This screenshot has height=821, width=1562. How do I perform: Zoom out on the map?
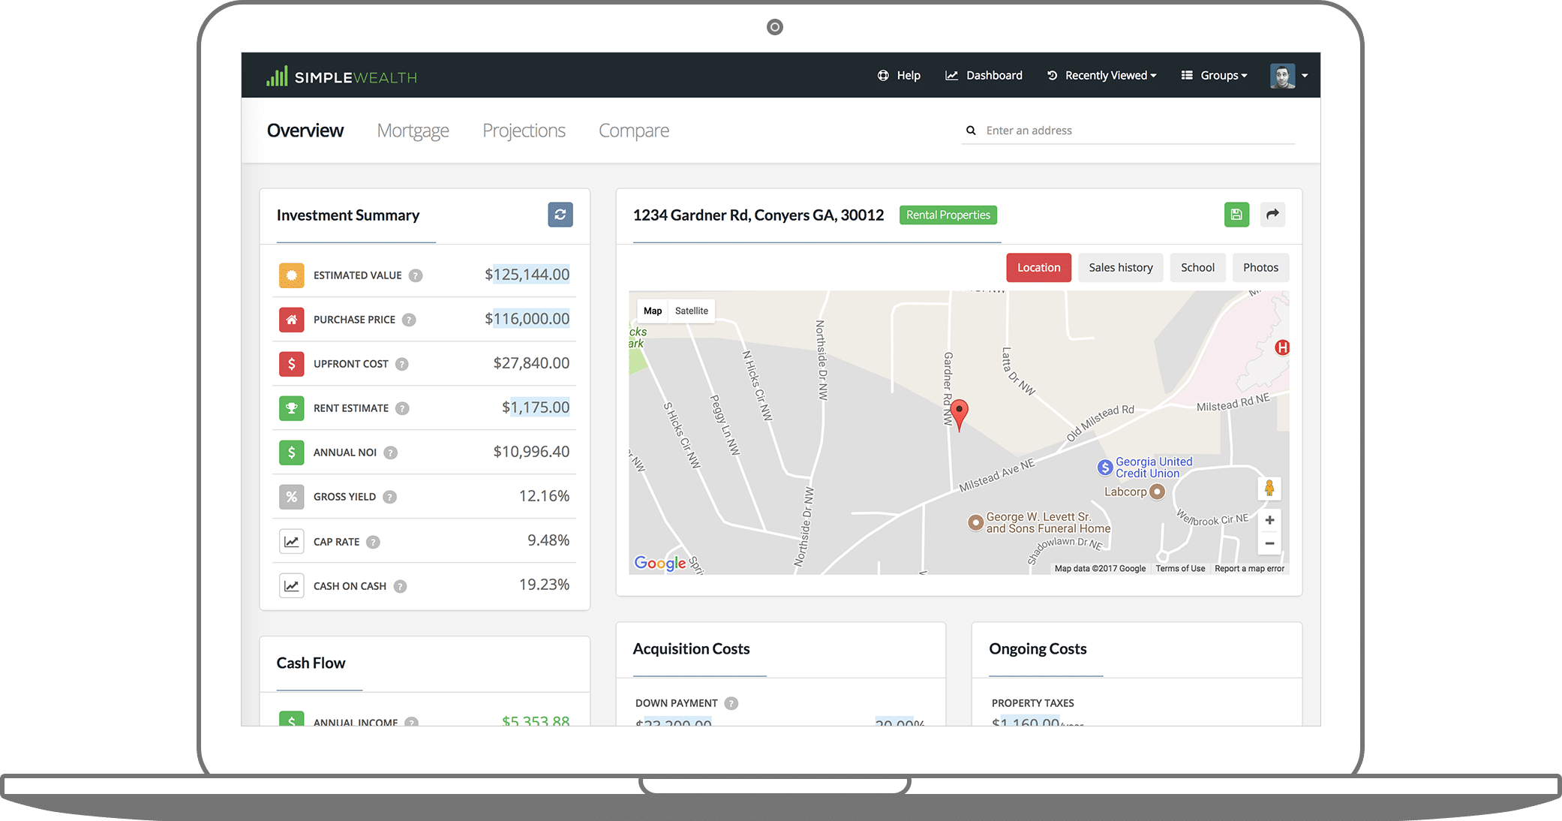click(1269, 543)
